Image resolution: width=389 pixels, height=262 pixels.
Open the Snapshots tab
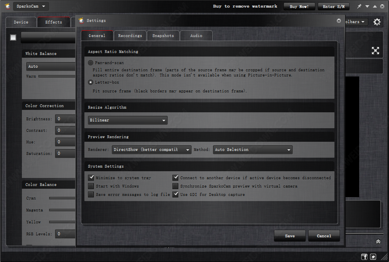pyautogui.click(x=163, y=36)
